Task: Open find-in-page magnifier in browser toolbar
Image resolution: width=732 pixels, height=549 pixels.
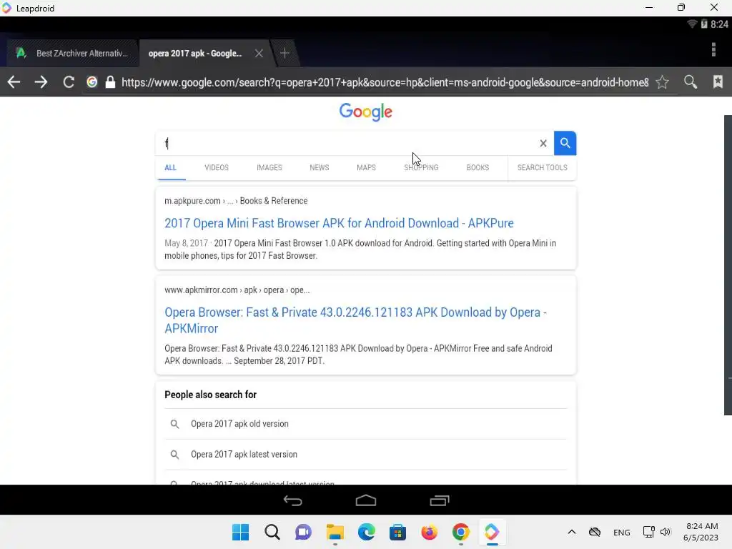Action: [x=691, y=82]
